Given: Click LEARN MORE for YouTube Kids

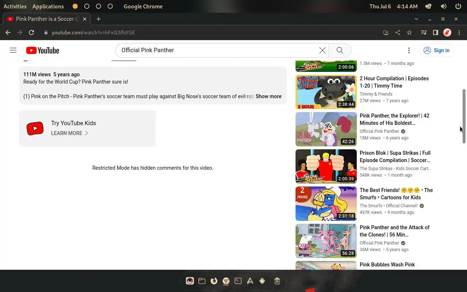Looking at the screenshot, I should (x=70, y=133).
